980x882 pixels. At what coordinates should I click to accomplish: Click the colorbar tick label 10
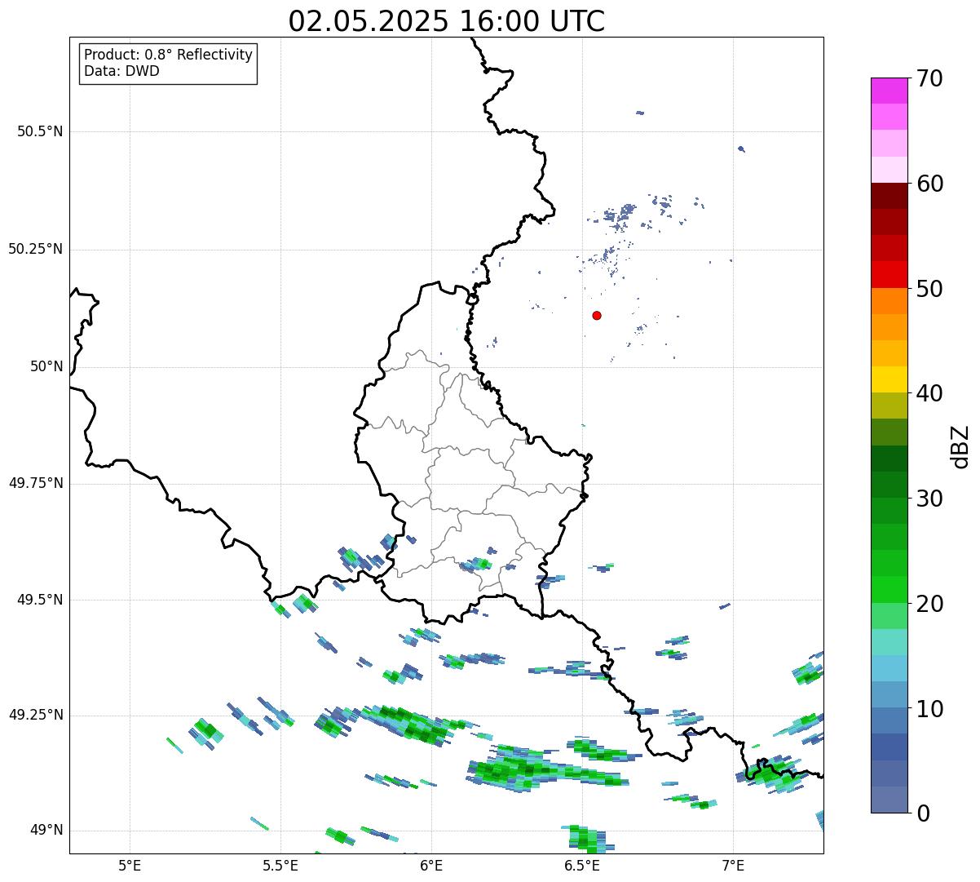tap(929, 708)
